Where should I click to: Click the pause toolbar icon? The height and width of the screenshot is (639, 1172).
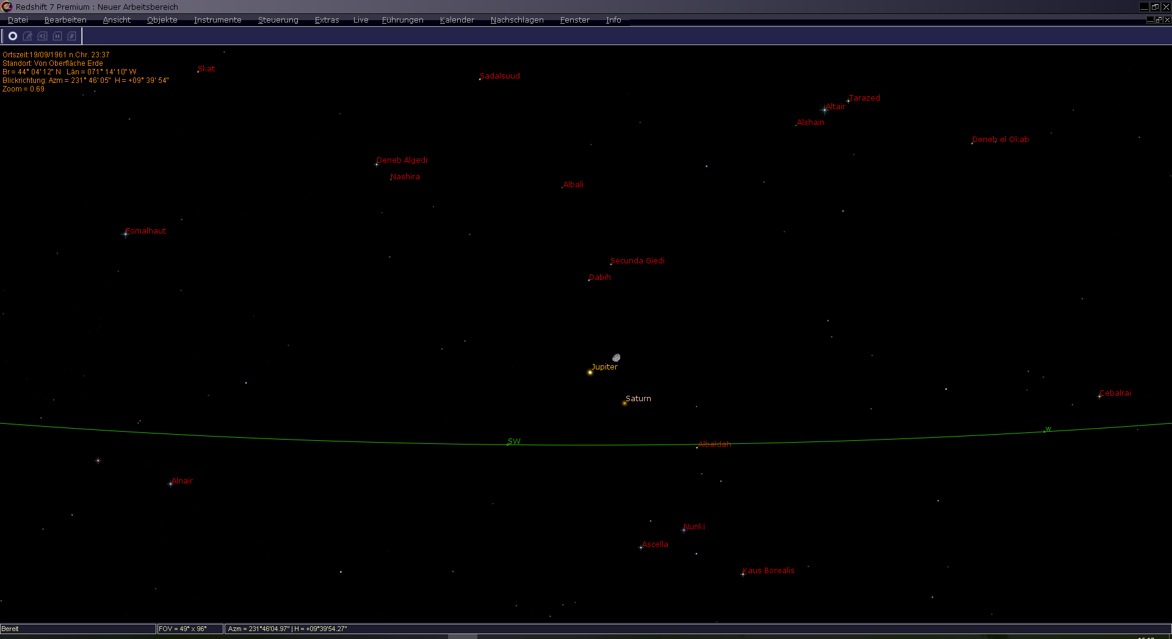[x=57, y=36]
